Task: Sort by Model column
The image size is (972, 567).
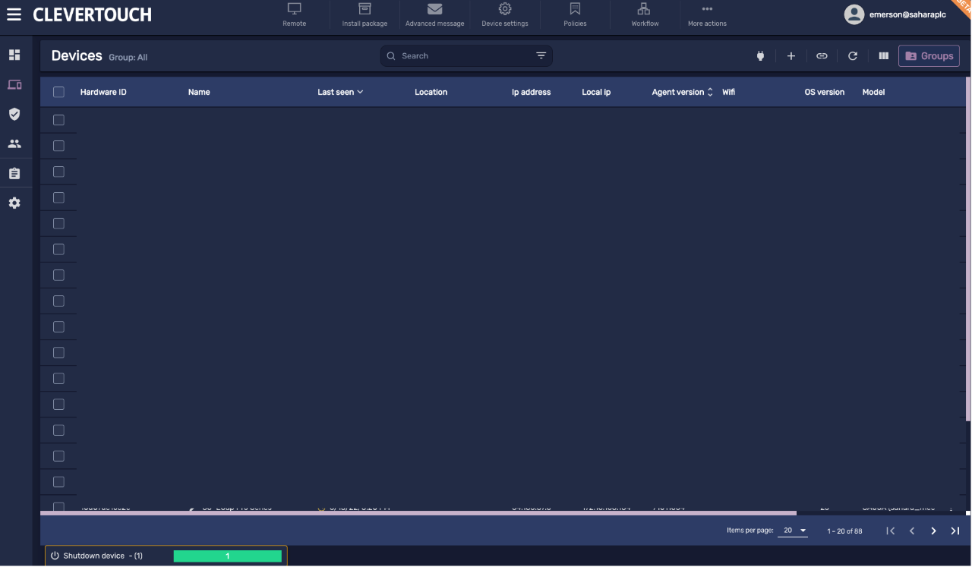Action: pyautogui.click(x=874, y=92)
